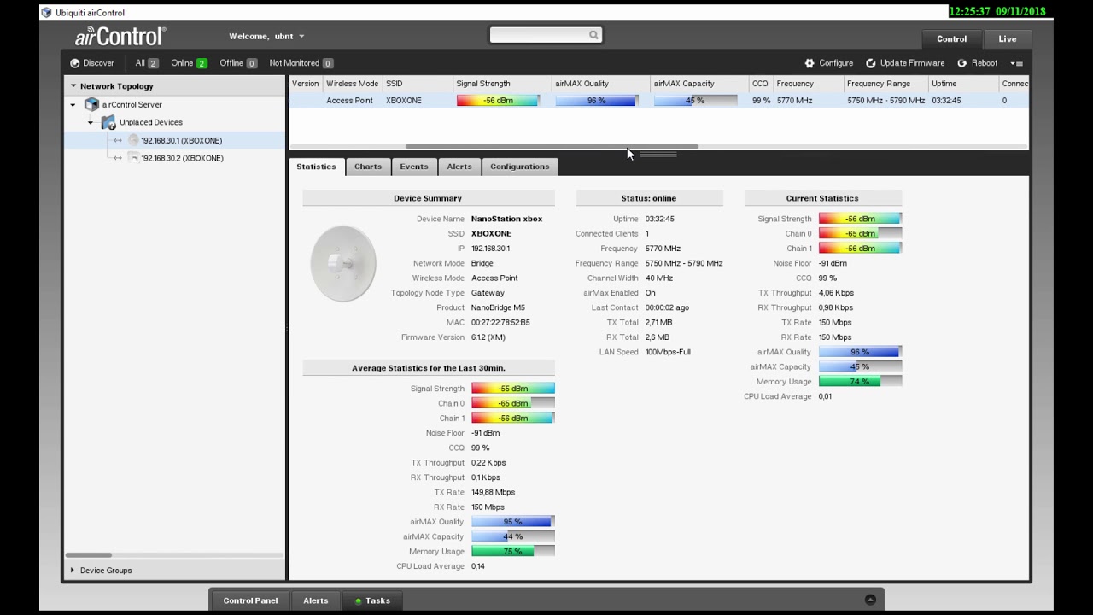Collapse the airControl Server tree node

(73, 104)
